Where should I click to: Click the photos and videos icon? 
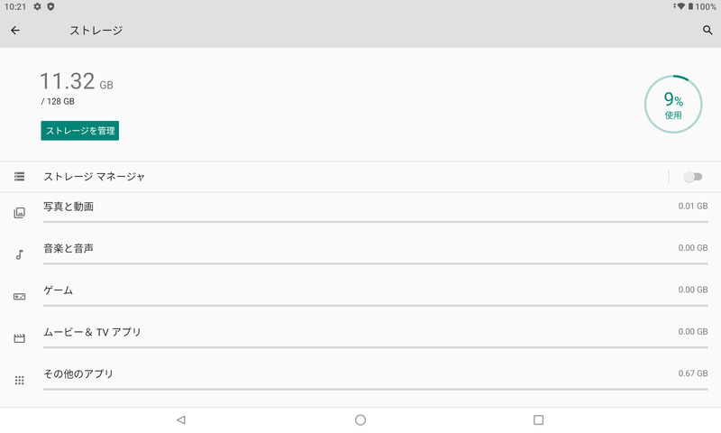[x=19, y=213]
